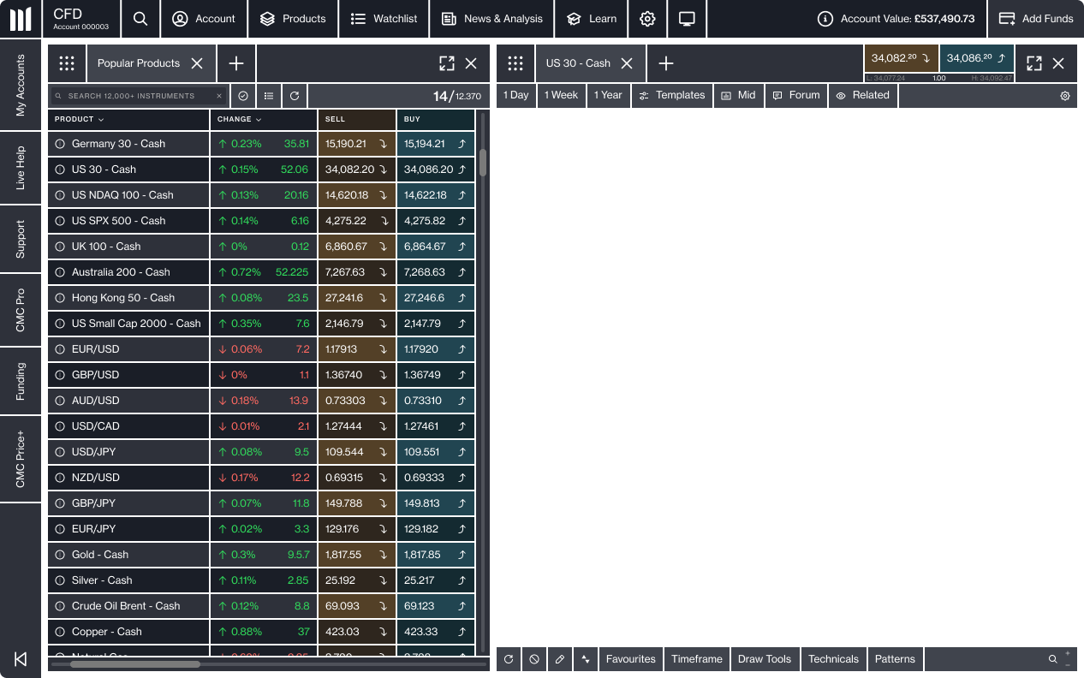The width and height of the screenshot is (1084, 678).
Task: Open the settings gear in top navigation
Action: point(647,19)
